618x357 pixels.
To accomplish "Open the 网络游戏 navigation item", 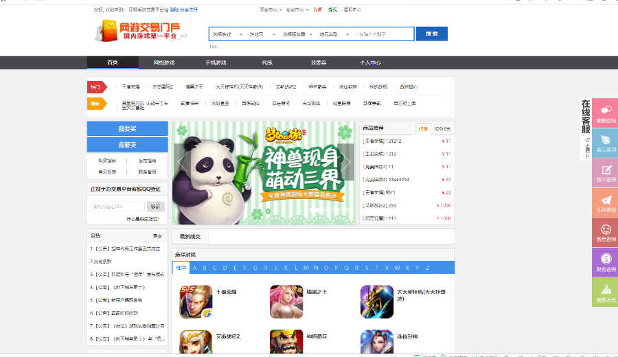I will point(164,62).
